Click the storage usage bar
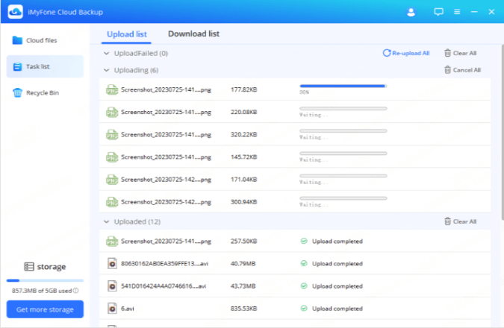Screen dimensions: 504x328 (45, 280)
